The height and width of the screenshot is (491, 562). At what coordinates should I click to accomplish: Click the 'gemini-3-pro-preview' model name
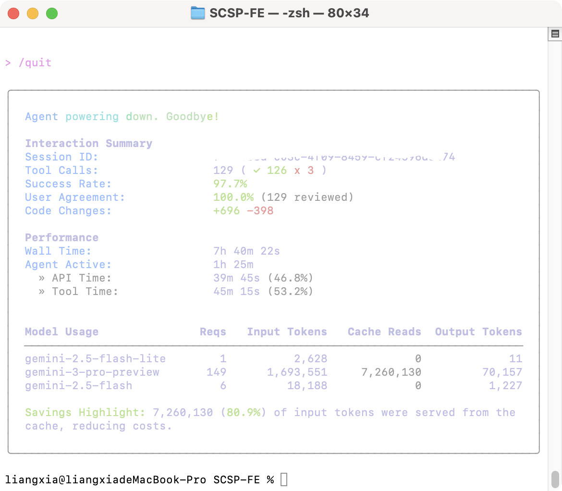tap(92, 372)
